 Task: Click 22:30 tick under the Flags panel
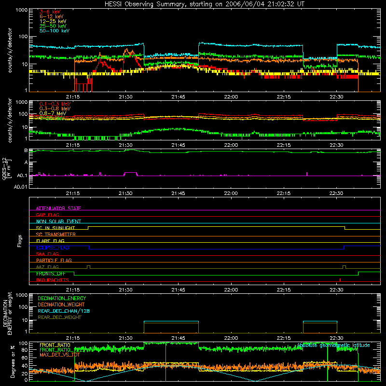(336, 289)
